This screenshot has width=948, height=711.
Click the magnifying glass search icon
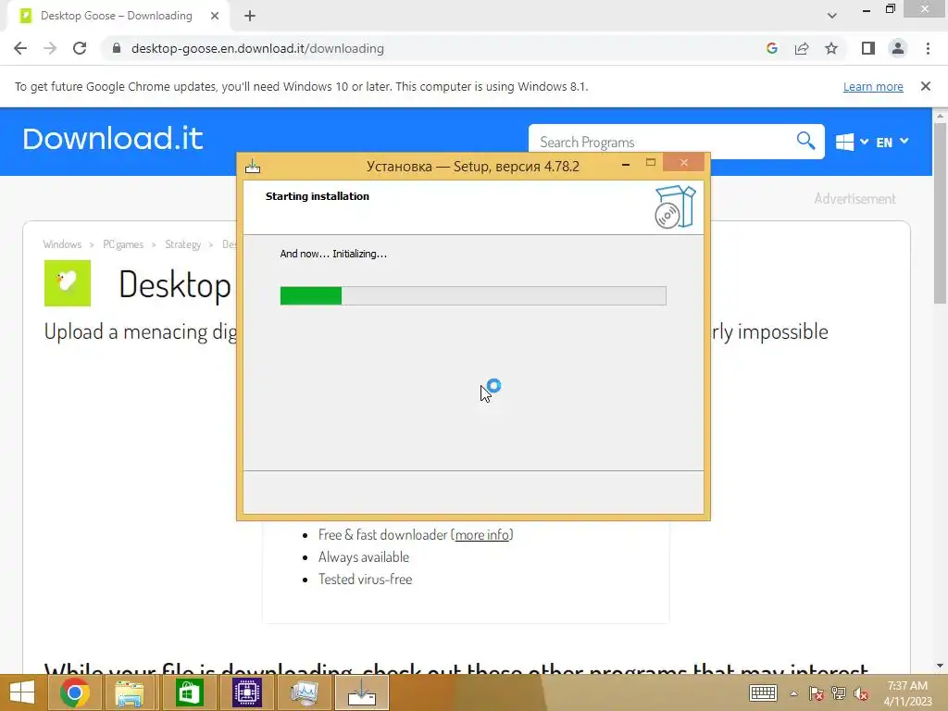coord(805,141)
